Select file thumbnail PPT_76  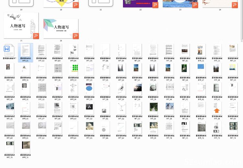coord(25,147)
